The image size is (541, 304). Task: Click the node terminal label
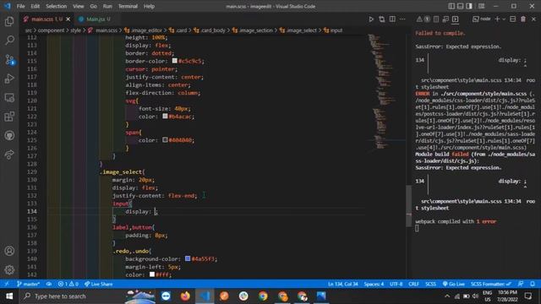482,19
